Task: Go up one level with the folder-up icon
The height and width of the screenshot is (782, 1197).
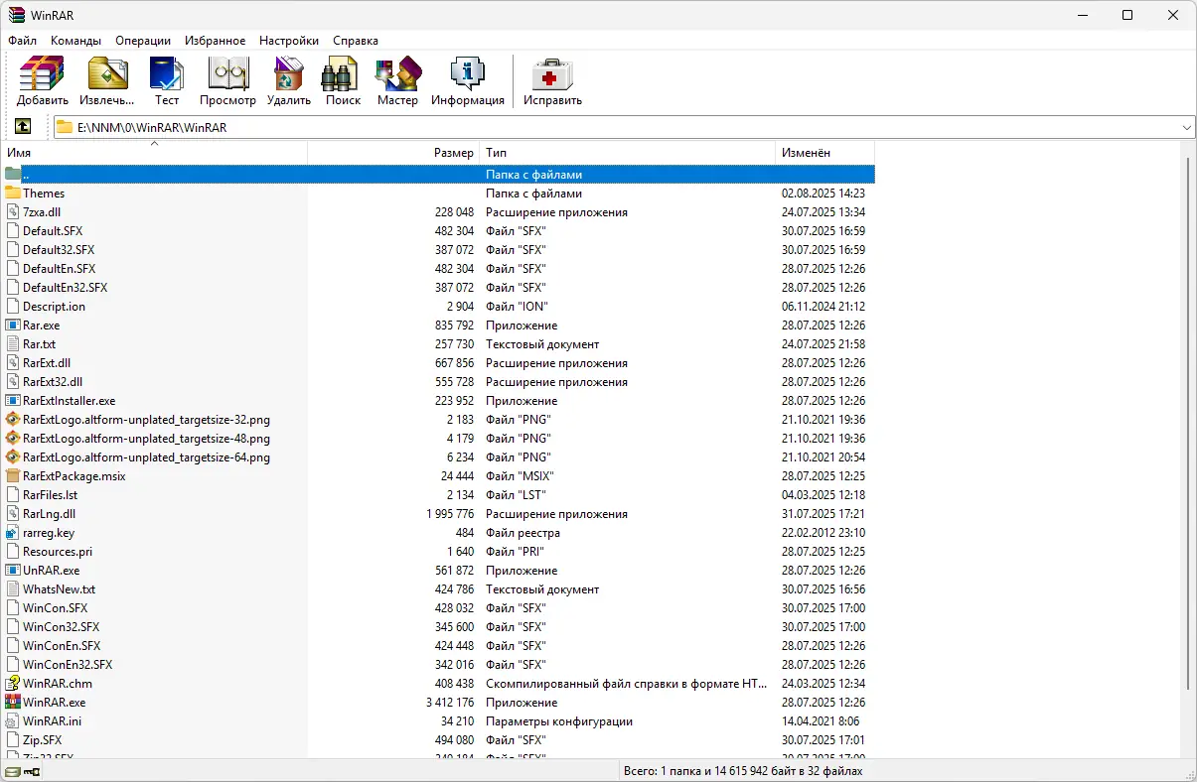Action: pos(22,126)
